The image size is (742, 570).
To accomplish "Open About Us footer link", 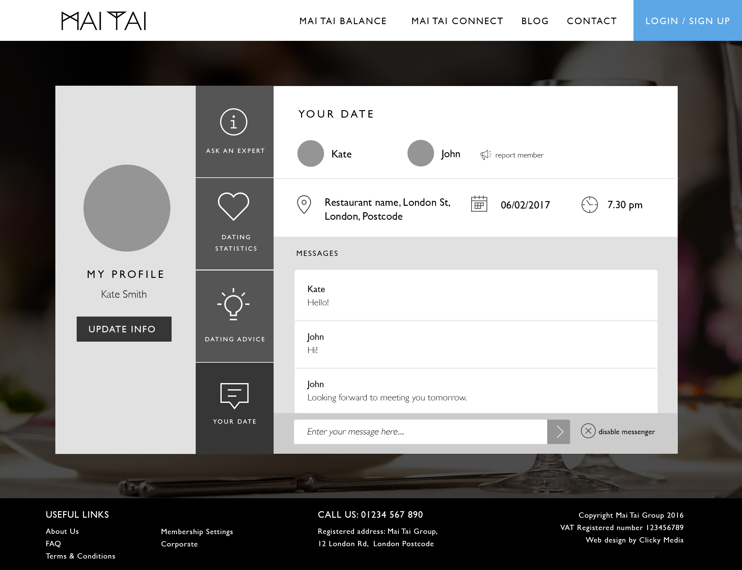I will (62, 531).
